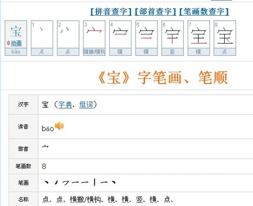Click the 竖 caption under step 6
This screenshot has width=253, height=206.
tap(173, 52)
